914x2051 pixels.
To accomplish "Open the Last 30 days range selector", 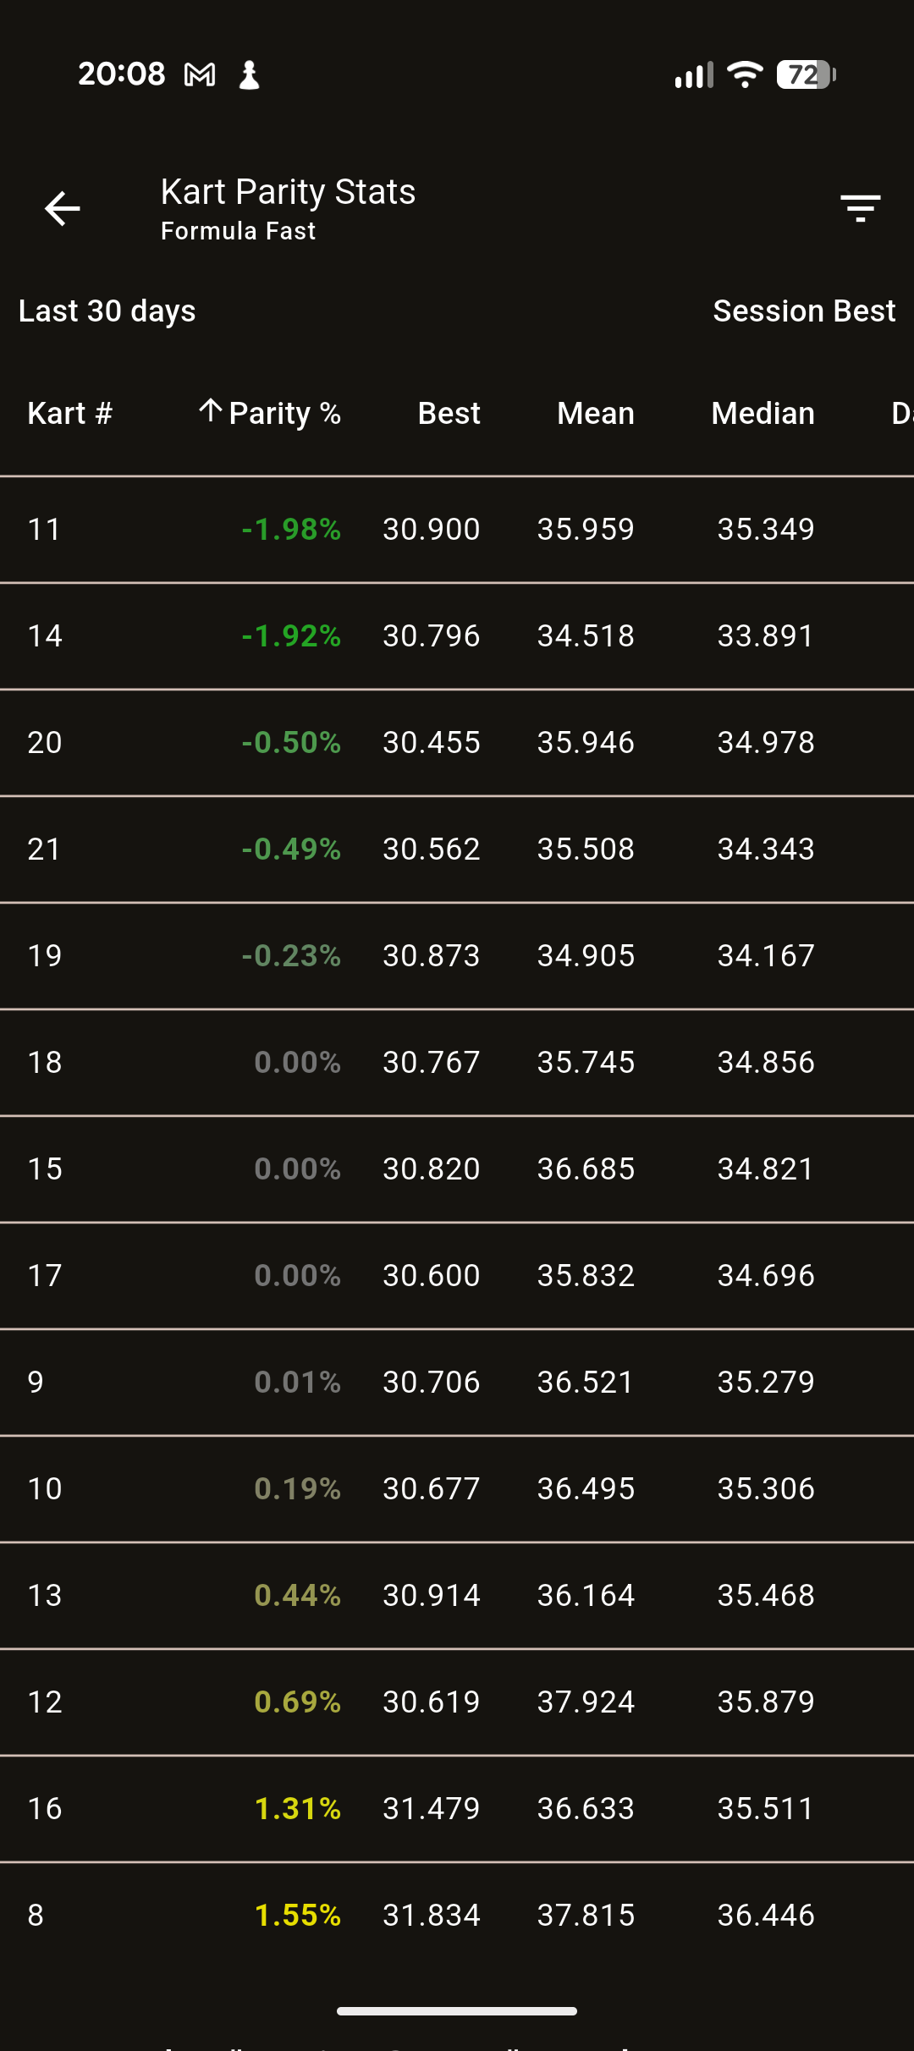I will (107, 311).
